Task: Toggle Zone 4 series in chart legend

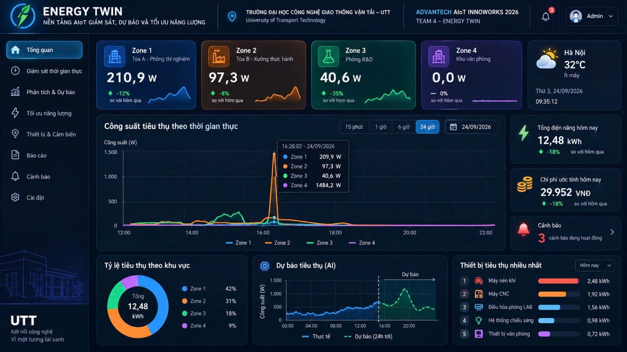Action: [x=362, y=243]
